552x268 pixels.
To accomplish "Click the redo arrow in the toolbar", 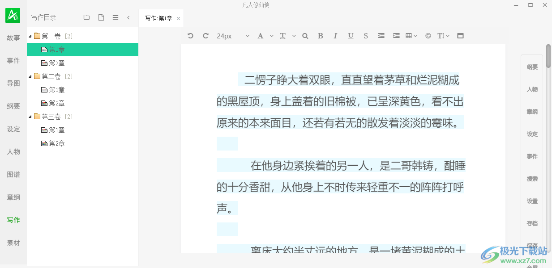I will point(205,36).
